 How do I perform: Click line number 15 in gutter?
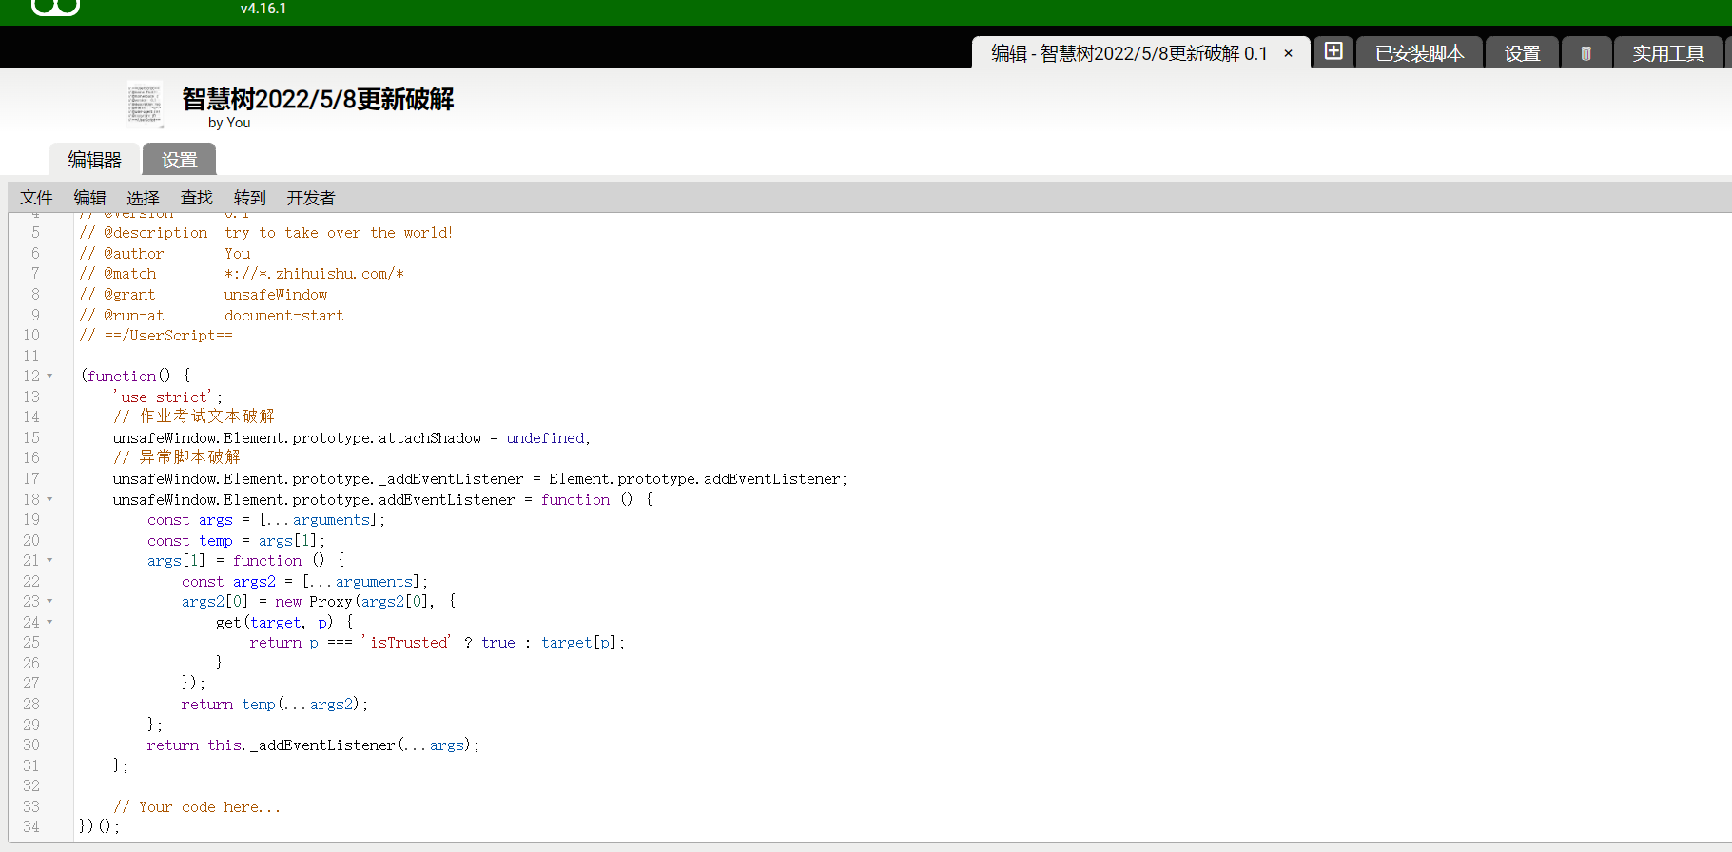click(31, 437)
